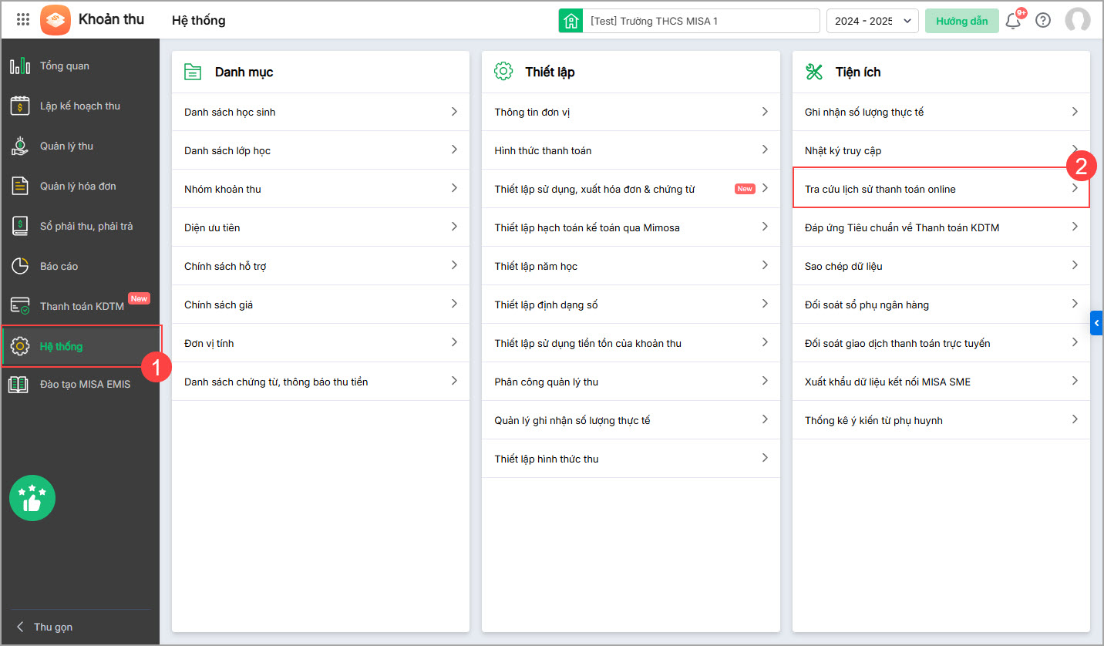The height and width of the screenshot is (646, 1104).
Task: Open Thanh toán KDTM sidebar item
Action: pyautogui.click(x=82, y=306)
